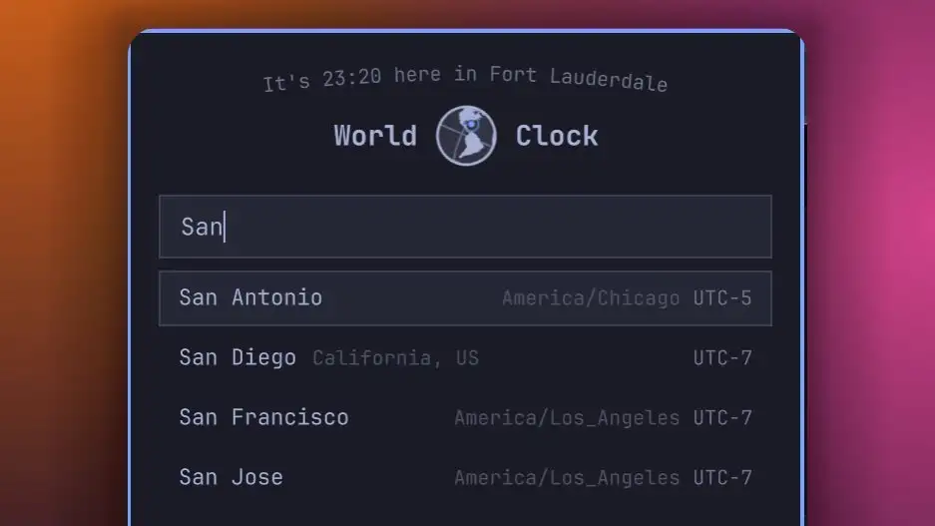The width and height of the screenshot is (935, 526).
Task: Click America/Los_Angeles label in San Jose row
Action: (567, 478)
